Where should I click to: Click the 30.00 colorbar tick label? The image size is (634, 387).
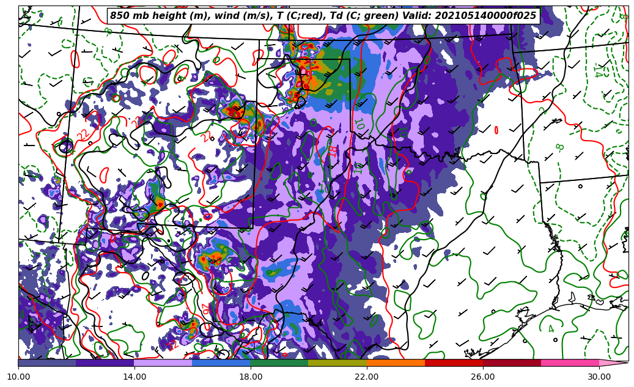(x=599, y=377)
